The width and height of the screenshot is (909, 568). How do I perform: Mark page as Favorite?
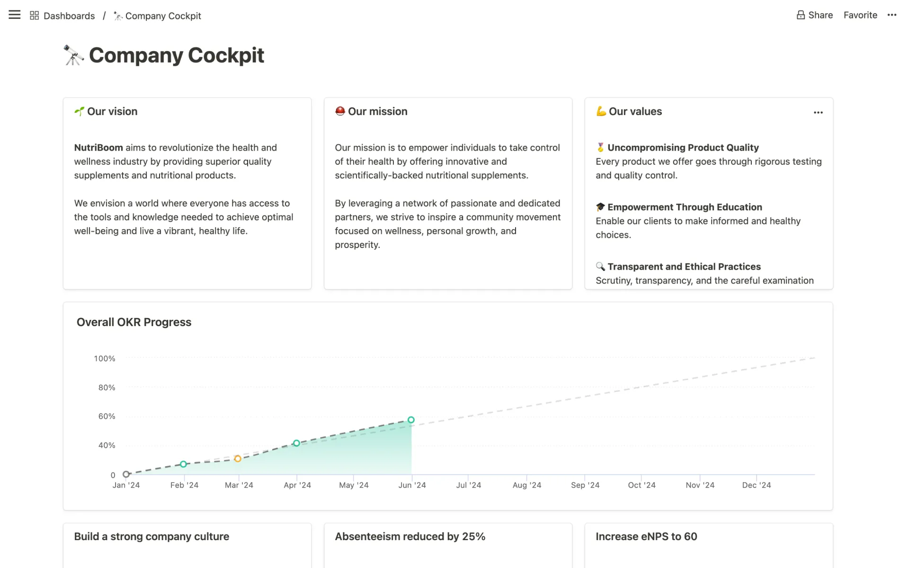tap(860, 15)
